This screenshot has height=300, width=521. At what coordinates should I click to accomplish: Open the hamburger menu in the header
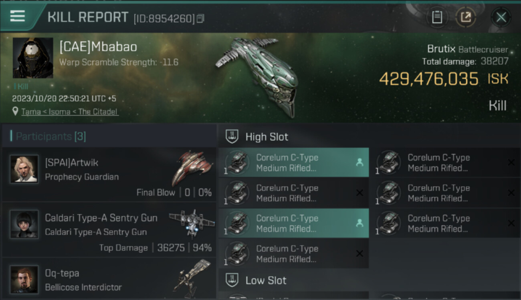point(17,16)
